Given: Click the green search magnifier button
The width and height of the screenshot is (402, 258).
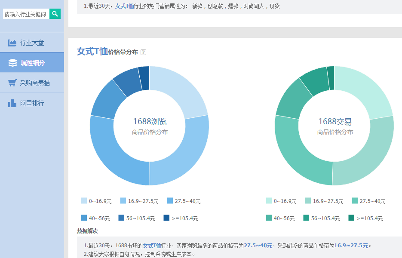Looking at the screenshot, I should click(55, 14).
